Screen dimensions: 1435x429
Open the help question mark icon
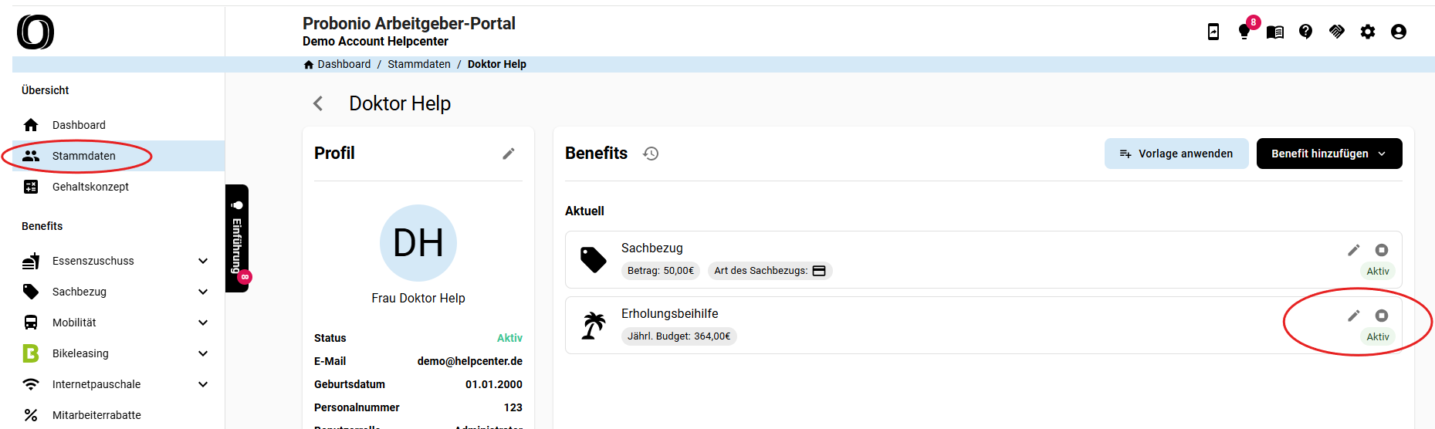1306,32
